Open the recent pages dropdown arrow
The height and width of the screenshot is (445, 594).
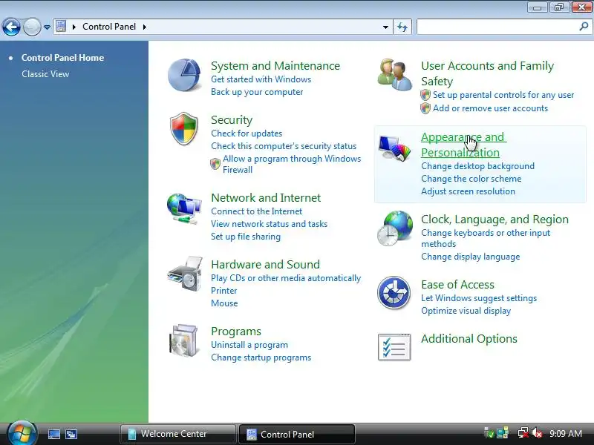[47, 27]
